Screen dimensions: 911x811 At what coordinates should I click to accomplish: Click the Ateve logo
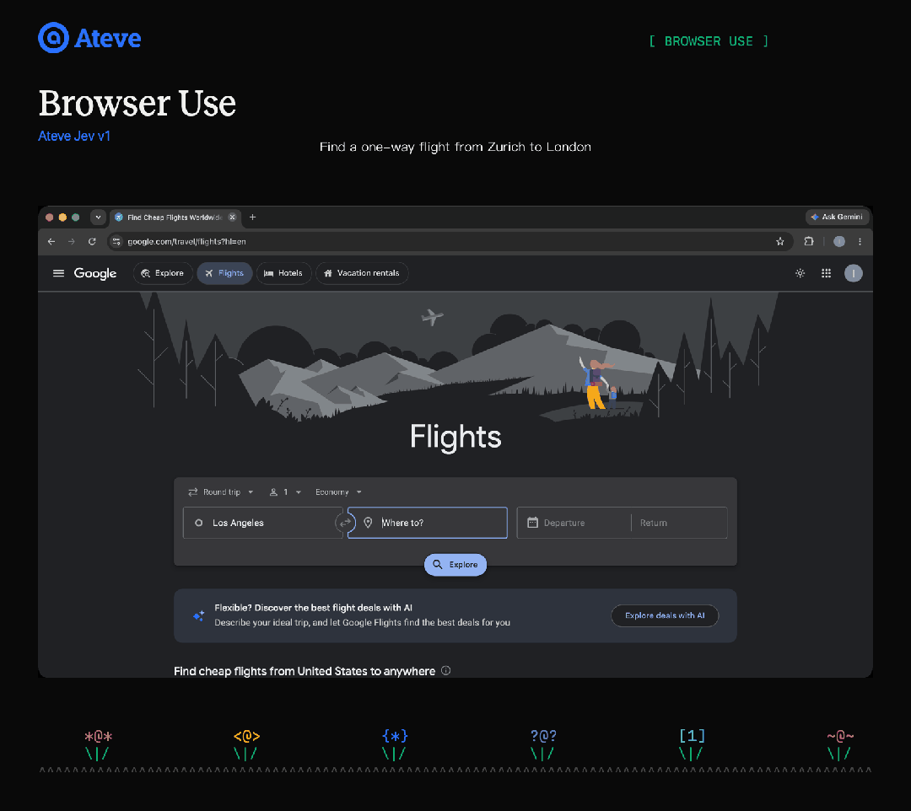[89, 38]
